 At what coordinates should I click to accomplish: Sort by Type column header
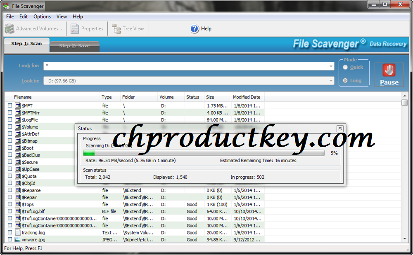pos(110,97)
